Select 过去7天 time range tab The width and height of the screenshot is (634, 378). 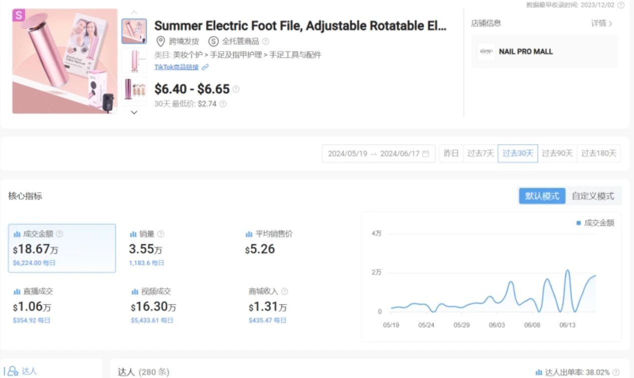pos(480,154)
